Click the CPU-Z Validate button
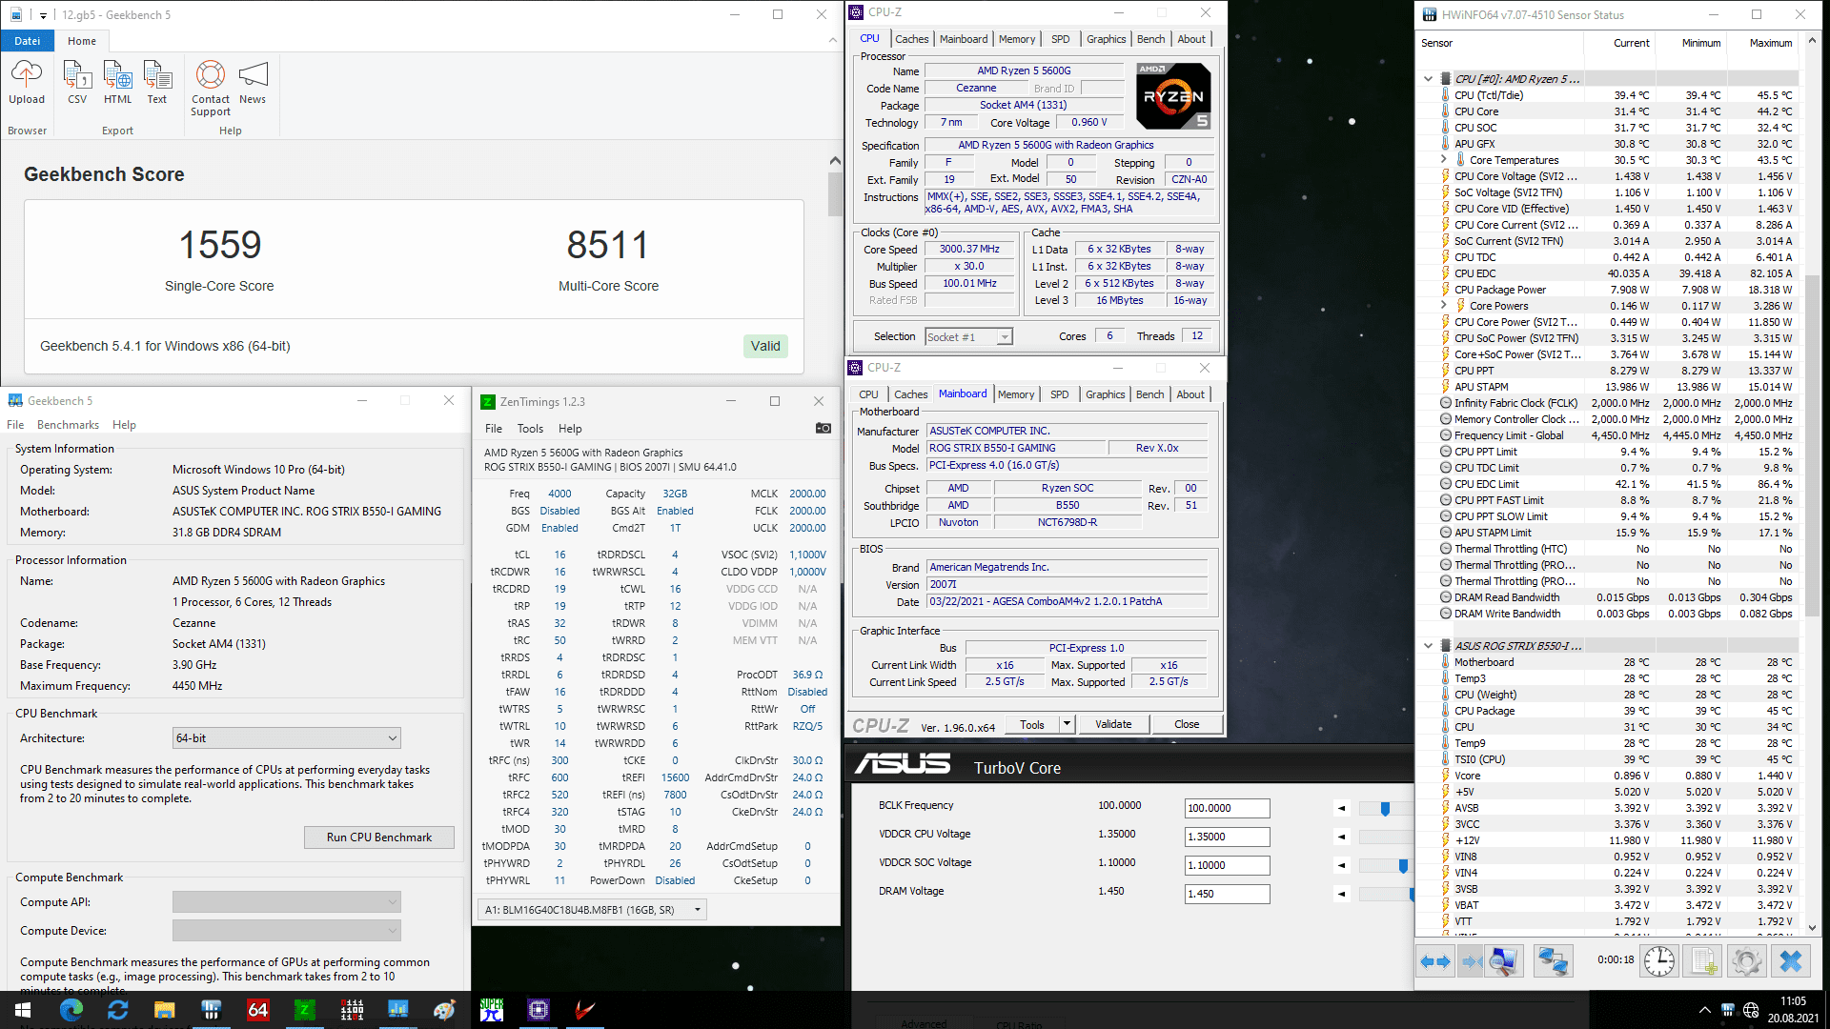This screenshot has width=1830, height=1029. 1113,724
